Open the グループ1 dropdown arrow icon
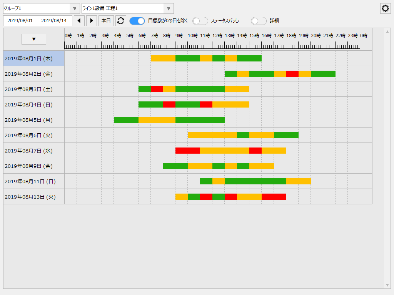The image size is (394, 295). click(x=75, y=8)
